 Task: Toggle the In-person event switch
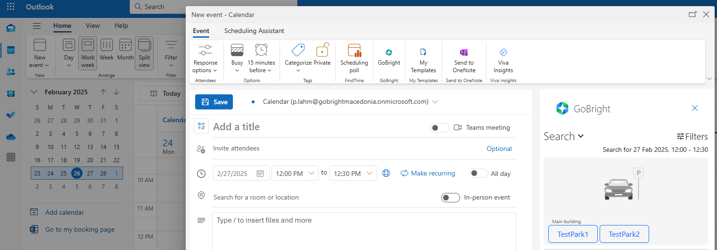point(450,197)
